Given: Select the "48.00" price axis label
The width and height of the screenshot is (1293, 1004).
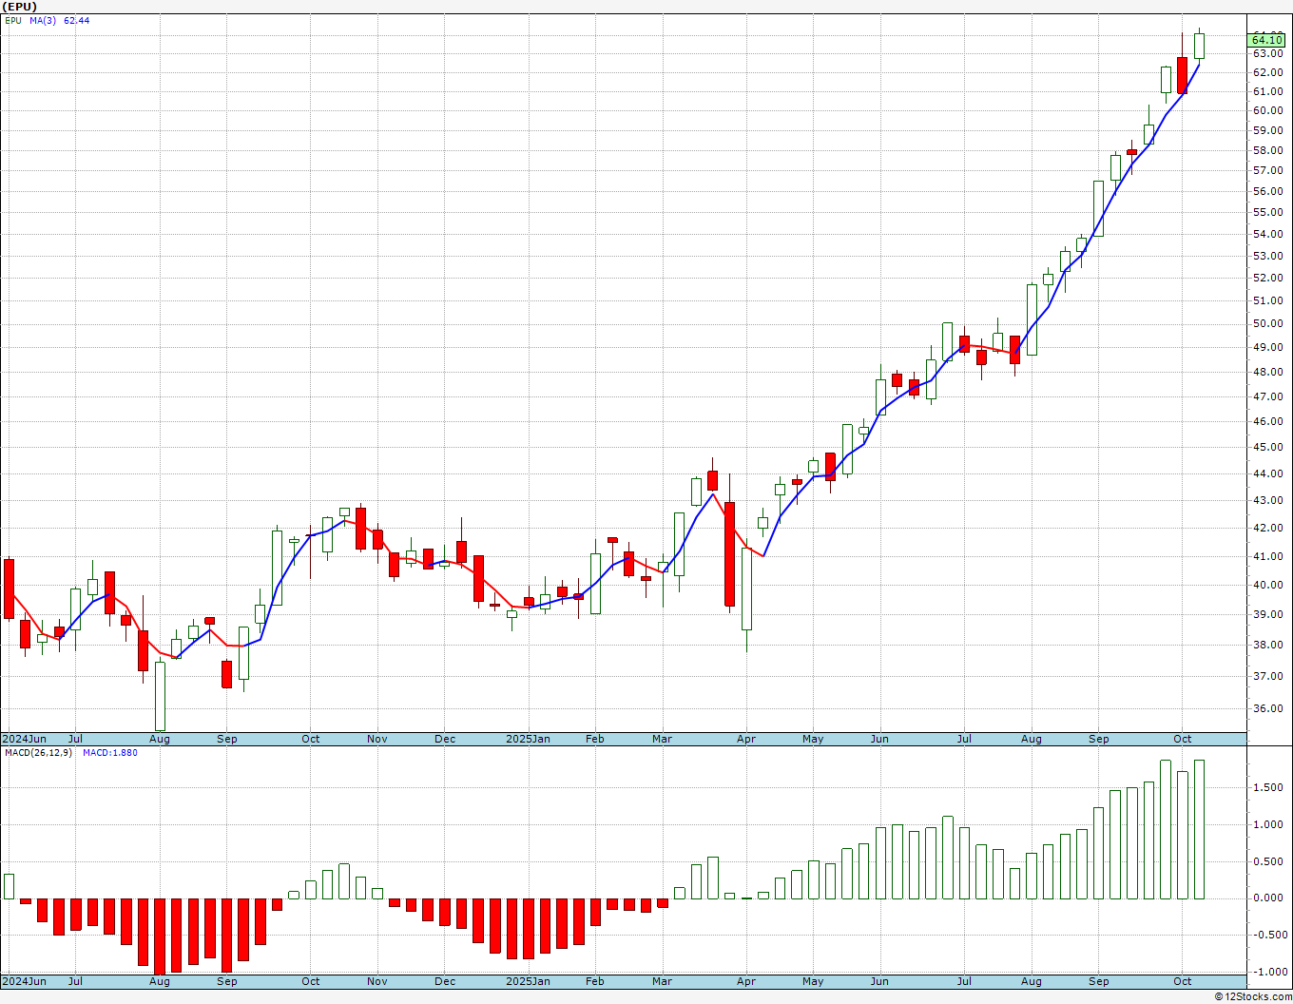Looking at the screenshot, I should tap(1267, 372).
